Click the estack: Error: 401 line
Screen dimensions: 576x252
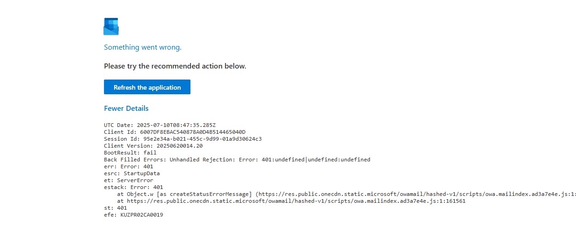tap(133, 187)
